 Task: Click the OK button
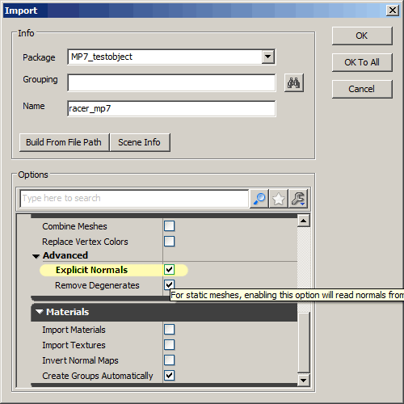[362, 36]
